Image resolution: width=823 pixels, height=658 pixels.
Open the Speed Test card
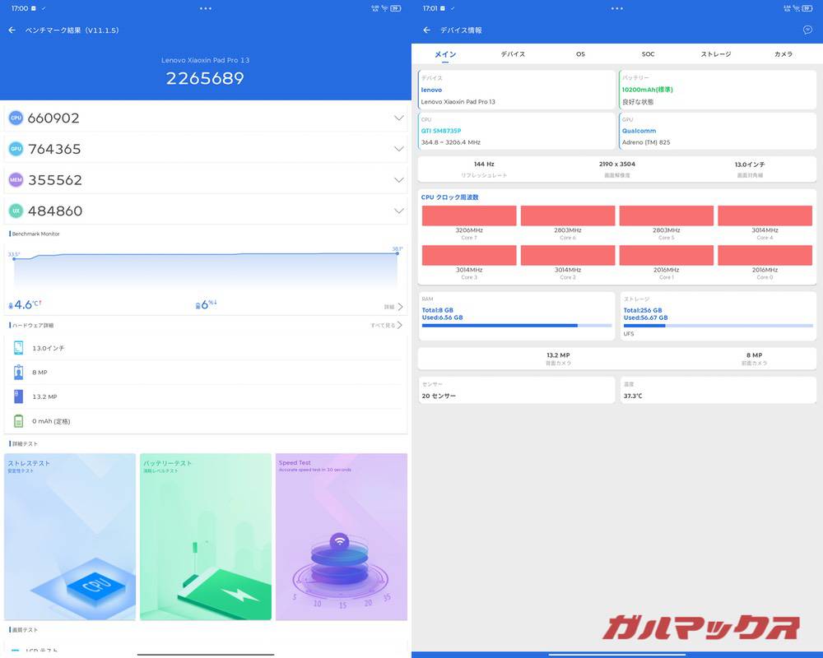(342, 537)
